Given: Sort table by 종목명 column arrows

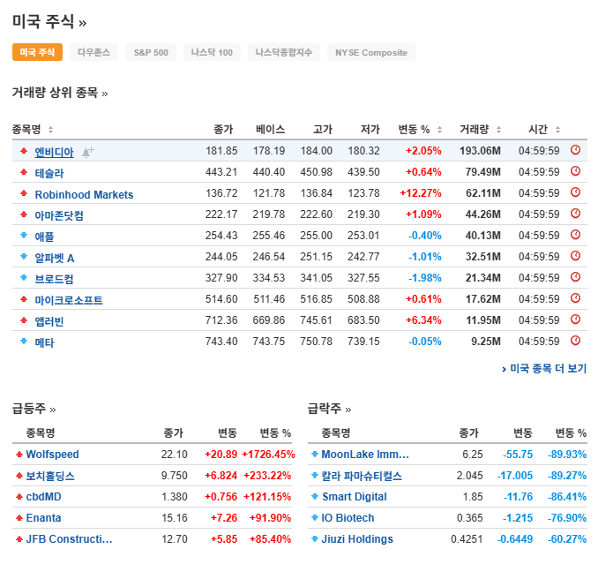Looking at the screenshot, I should (50, 130).
